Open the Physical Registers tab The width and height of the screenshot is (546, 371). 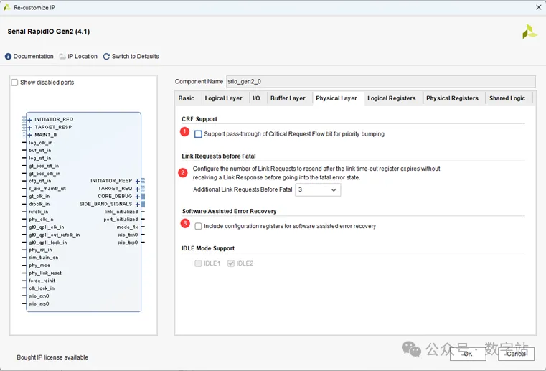pos(452,98)
